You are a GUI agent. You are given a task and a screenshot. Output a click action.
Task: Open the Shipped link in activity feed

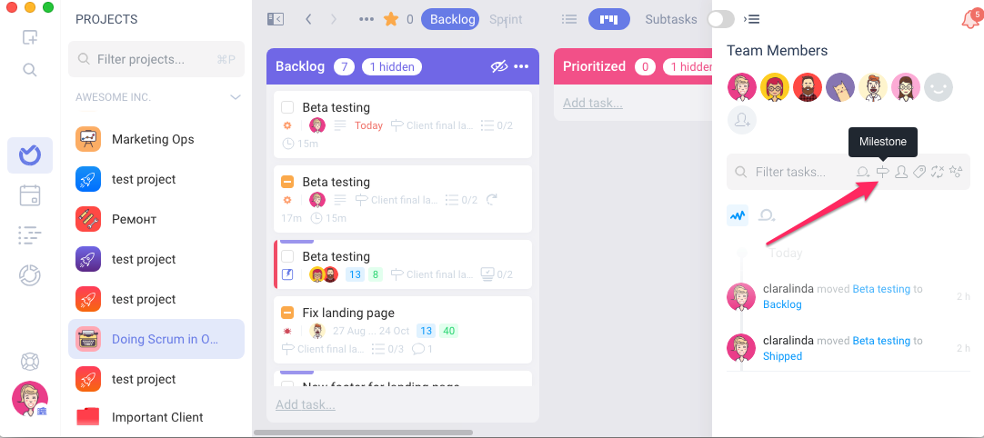[782, 356]
